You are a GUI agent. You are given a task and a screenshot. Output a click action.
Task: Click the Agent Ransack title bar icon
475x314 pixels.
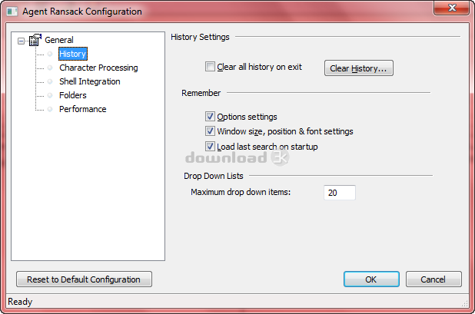(12, 12)
